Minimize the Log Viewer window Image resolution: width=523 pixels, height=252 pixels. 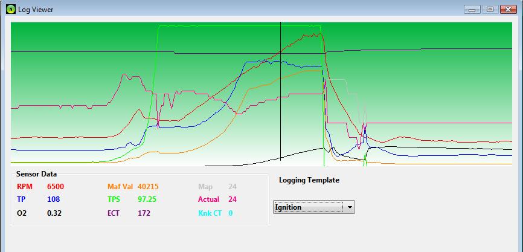click(x=473, y=9)
